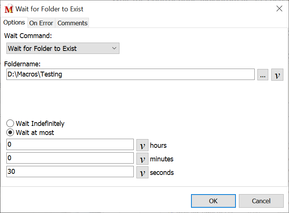Image resolution: width=289 pixels, height=213 pixels.
Task: Confirm the dialog with OK
Action: click(x=213, y=201)
